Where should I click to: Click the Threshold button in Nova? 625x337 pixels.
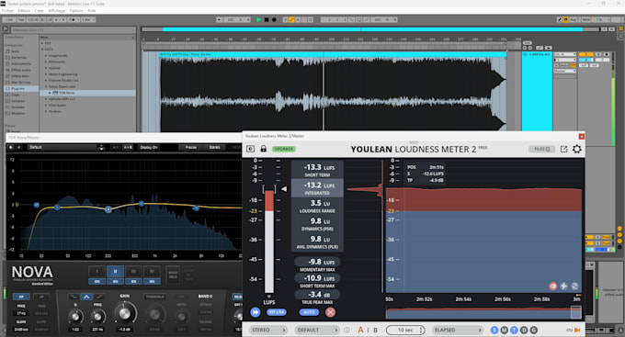(x=154, y=297)
